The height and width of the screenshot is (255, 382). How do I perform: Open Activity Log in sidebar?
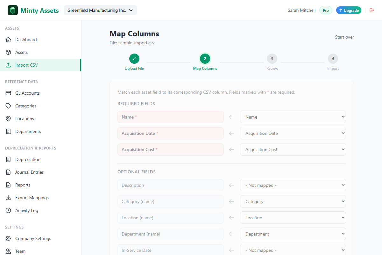40,210
